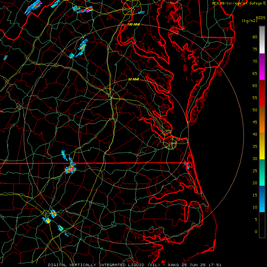Click scale value 60
The height and width of the screenshot is (267, 267).
point(255,86)
